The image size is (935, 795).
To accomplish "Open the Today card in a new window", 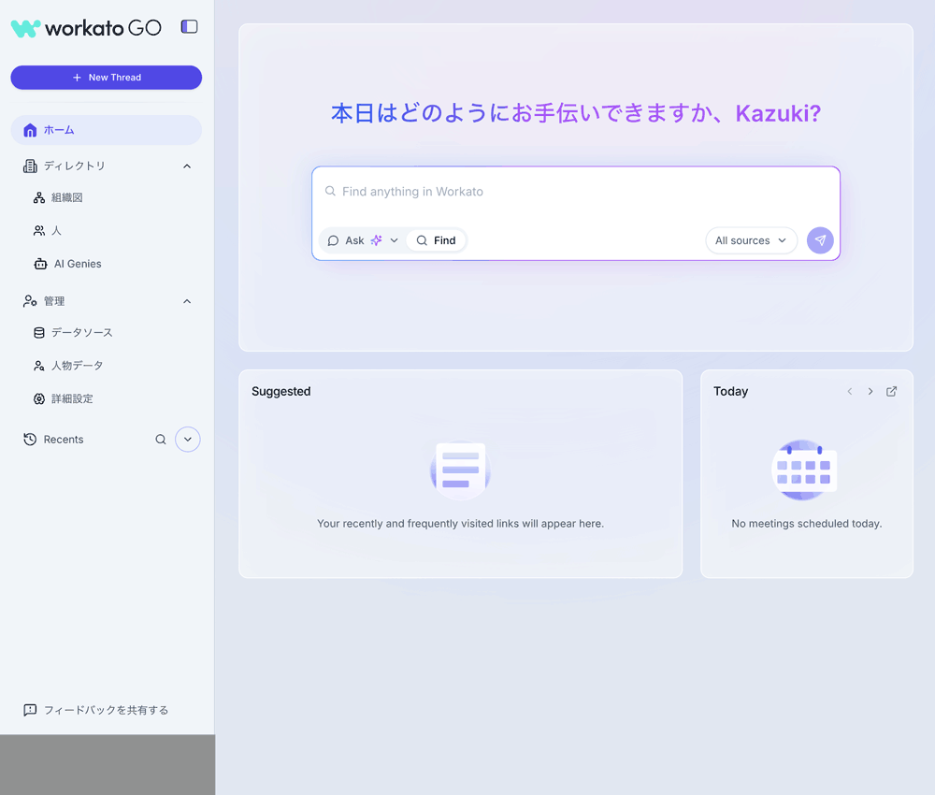I will click(x=891, y=391).
